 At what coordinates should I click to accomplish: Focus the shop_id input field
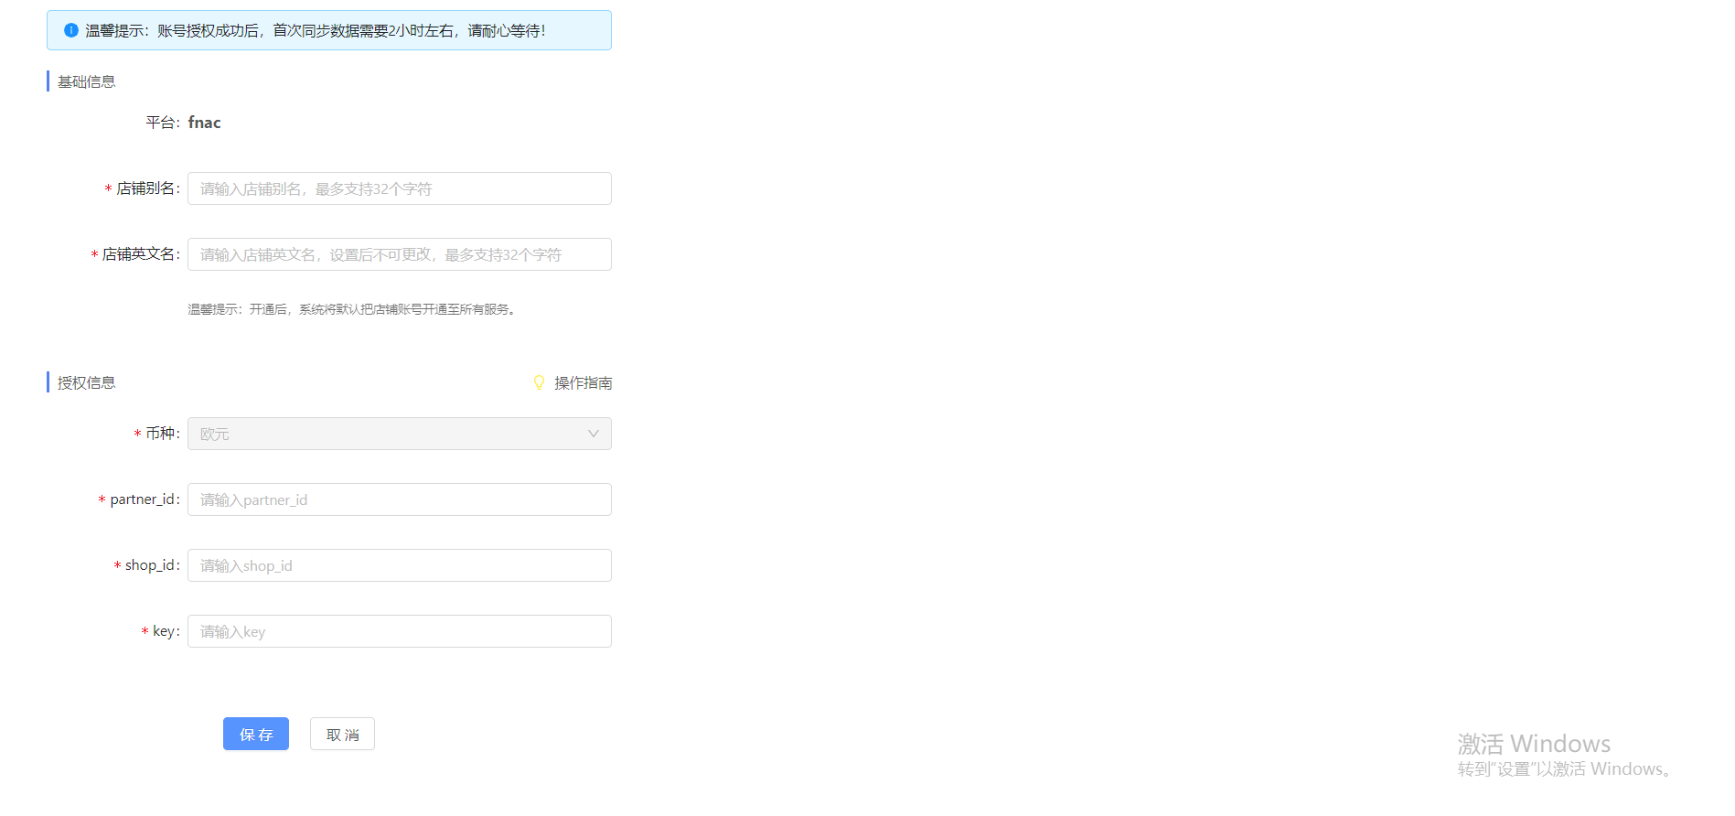pos(400,565)
